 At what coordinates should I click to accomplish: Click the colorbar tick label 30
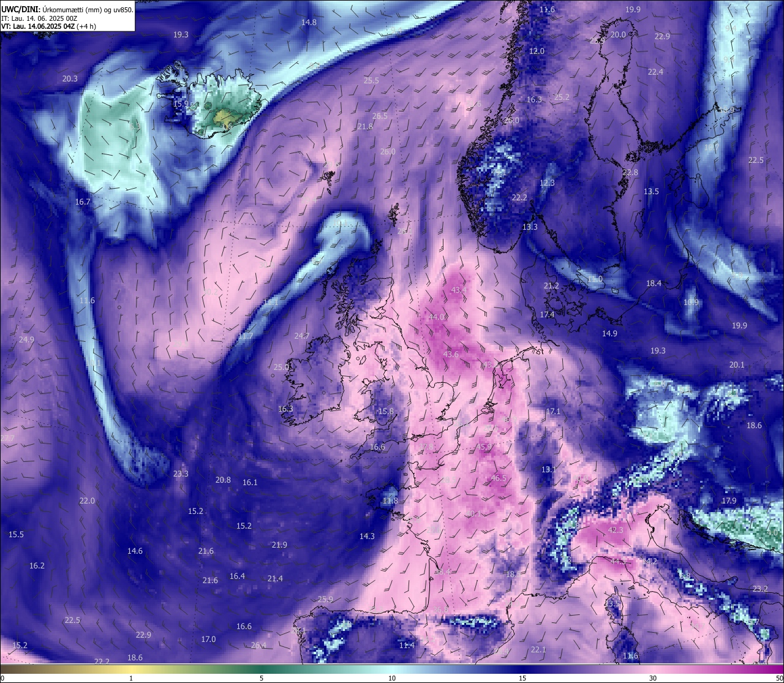point(653,678)
